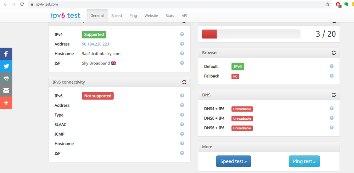Click help icon for DNS4 + IP6

coord(332,109)
